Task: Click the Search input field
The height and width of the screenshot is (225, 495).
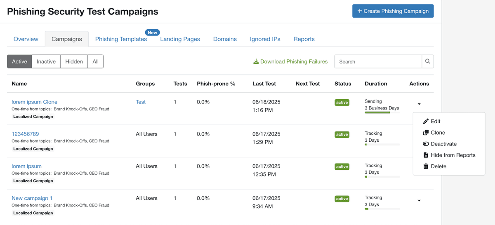Action: tap(378, 61)
